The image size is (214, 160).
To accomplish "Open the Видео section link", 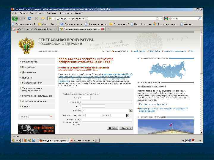I will tap(26, 106).
